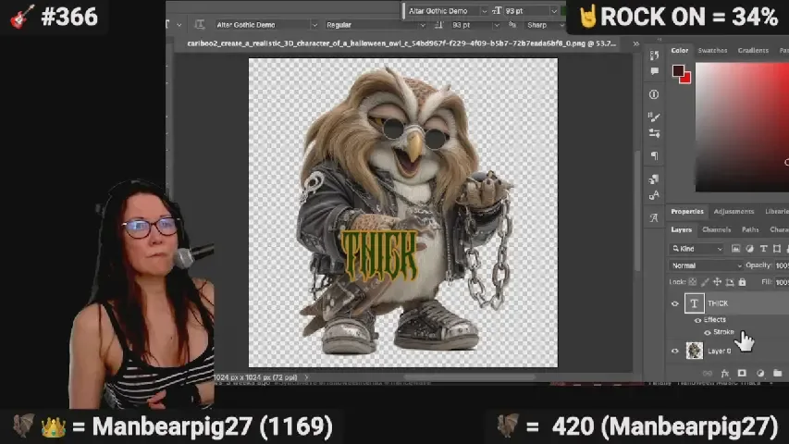Screen dimensions: 789x444
Task: Click the lock position move icon
Action: point(717,282)
